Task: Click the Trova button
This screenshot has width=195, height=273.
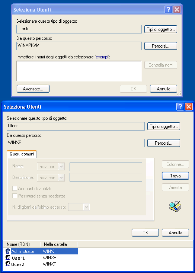Action: (175, 176)
